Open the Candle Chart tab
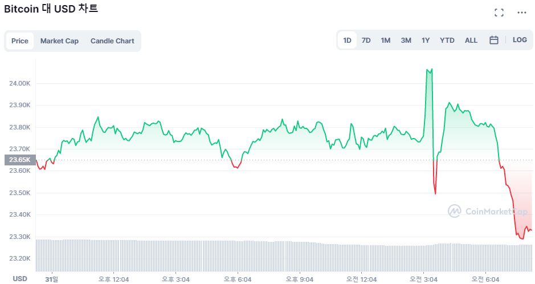535x284 pixels. [112, 41]
